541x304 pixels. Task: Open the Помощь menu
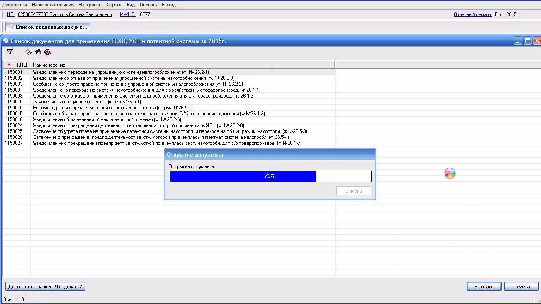tap(148, 5)
